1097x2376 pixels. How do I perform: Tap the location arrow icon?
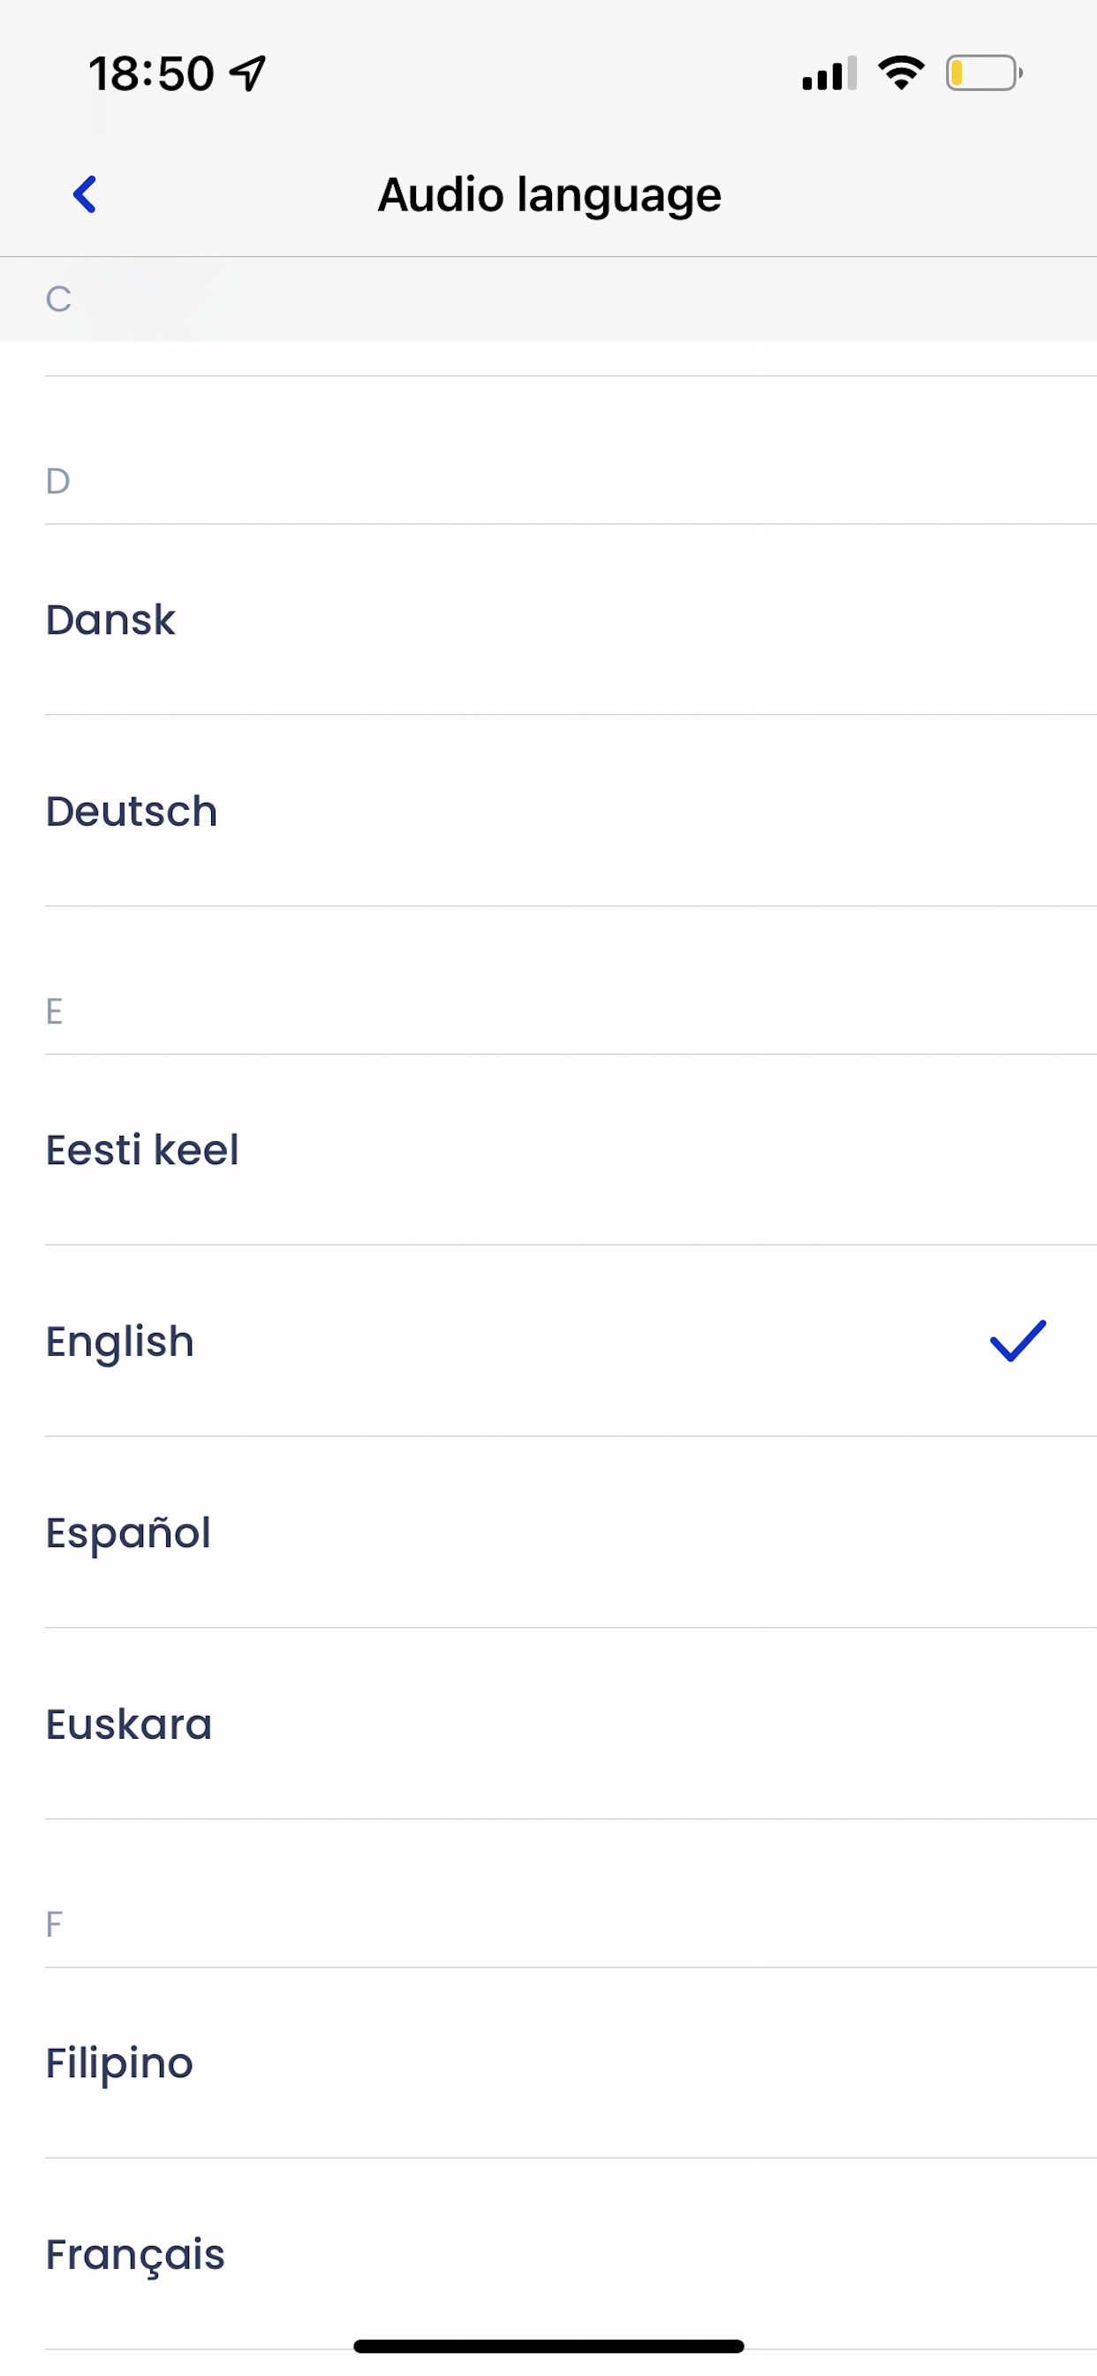click(x=248, y=73)
